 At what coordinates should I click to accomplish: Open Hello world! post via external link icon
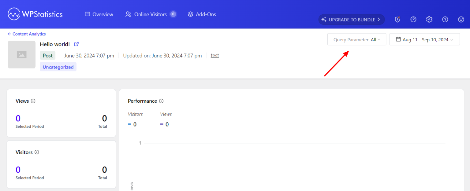[76, 44]
